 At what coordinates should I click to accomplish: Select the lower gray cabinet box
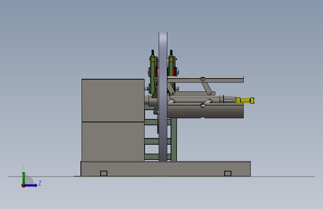pyautogui.click(x=113, y=142)
